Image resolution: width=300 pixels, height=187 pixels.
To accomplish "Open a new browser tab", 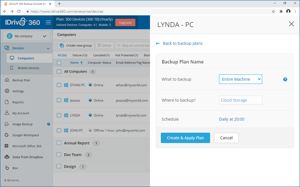I will click(59, 4).
